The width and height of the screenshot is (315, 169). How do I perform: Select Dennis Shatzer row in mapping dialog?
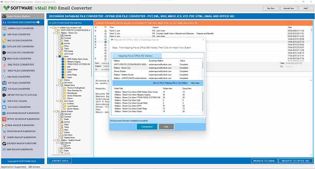point(157,71)
